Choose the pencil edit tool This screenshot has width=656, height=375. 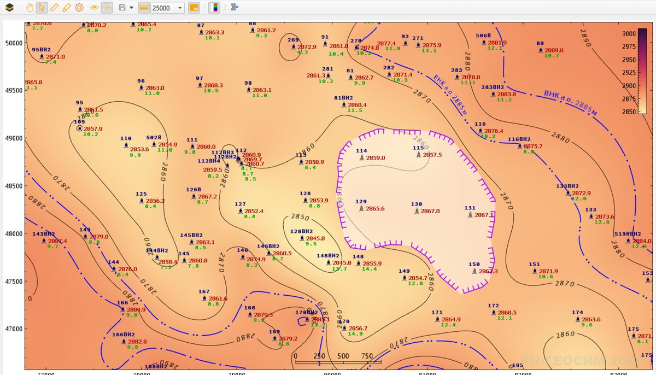(x=66, y=8)
